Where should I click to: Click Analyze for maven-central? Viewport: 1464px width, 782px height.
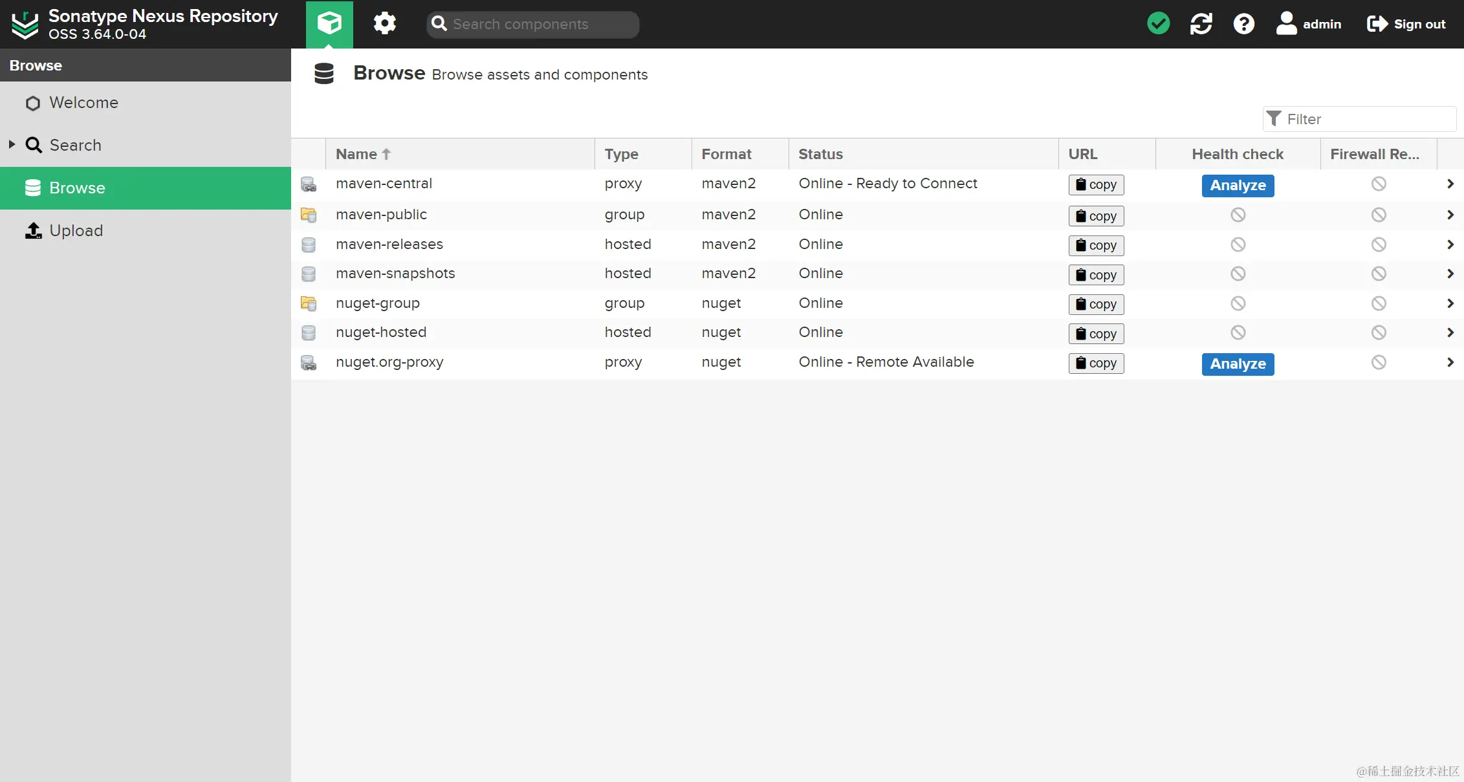1238,186
